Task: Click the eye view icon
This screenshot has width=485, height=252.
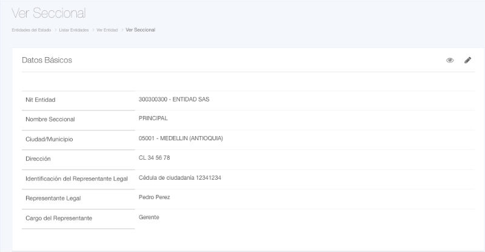Action: pos(450,60)
